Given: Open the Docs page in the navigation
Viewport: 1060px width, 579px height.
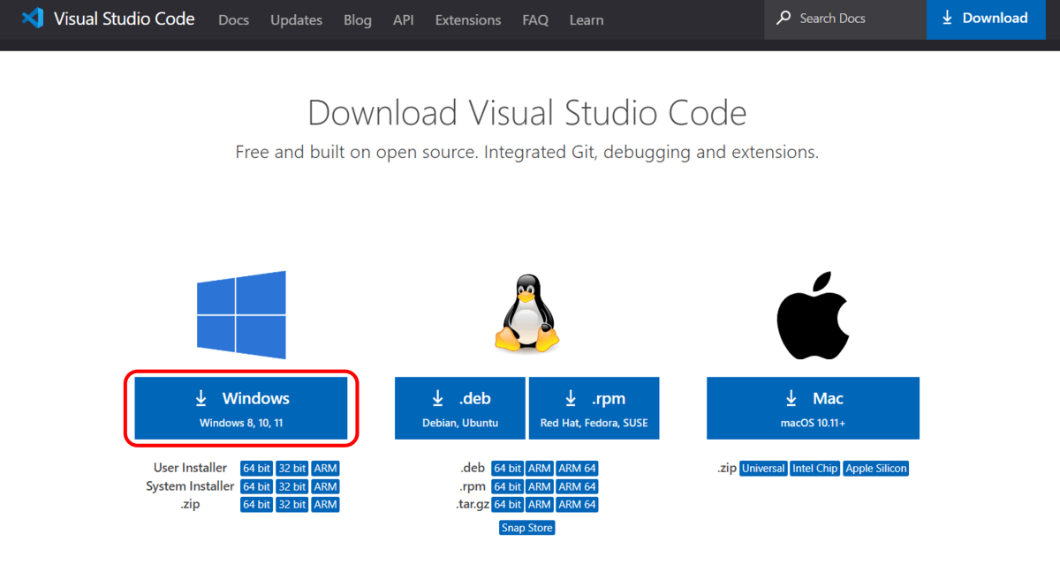Looking at the screenshot, I should (234, 19).
